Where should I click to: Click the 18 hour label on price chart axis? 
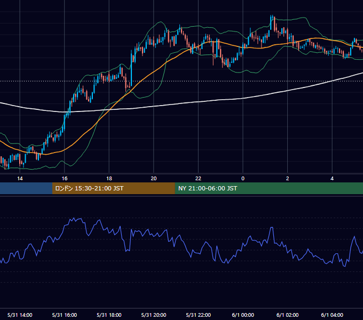point(109,179)
